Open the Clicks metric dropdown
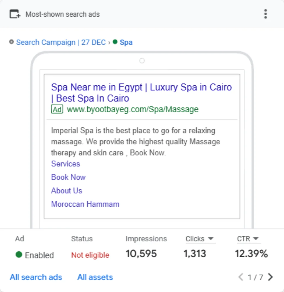This screenshot has height=292, width=284. [199, 239]
